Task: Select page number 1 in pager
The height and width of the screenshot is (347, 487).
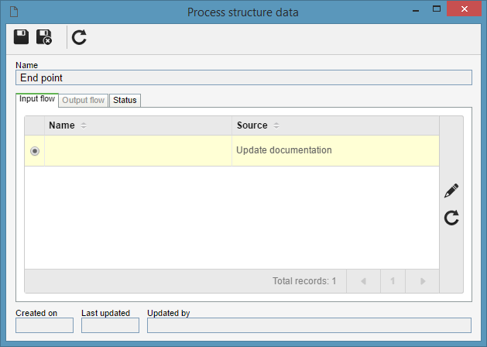Action: [x=393, y=281]
